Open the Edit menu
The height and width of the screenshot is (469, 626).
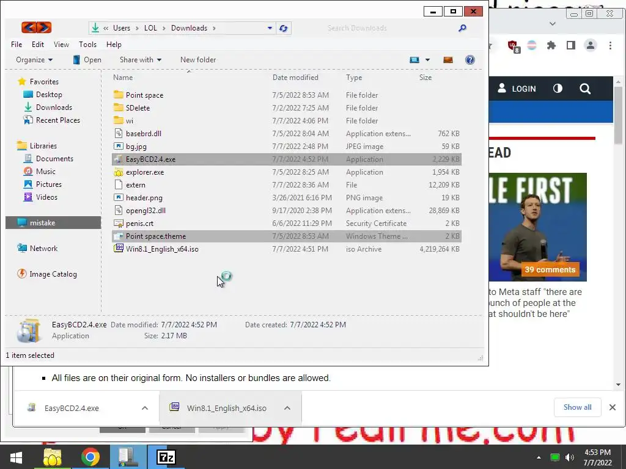point(38,44)
